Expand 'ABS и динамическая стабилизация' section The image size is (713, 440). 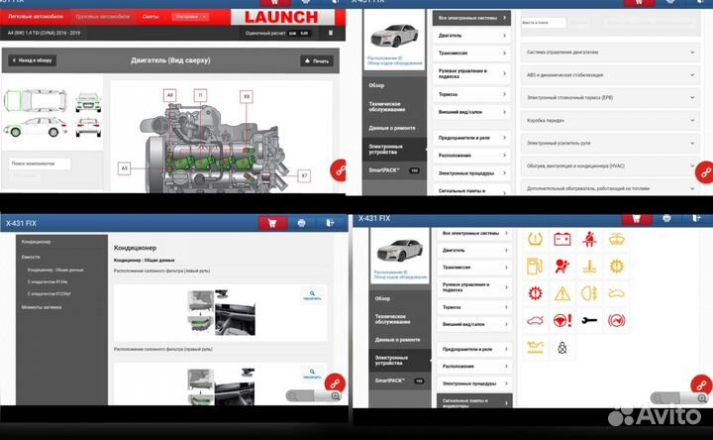coord(610,75)
